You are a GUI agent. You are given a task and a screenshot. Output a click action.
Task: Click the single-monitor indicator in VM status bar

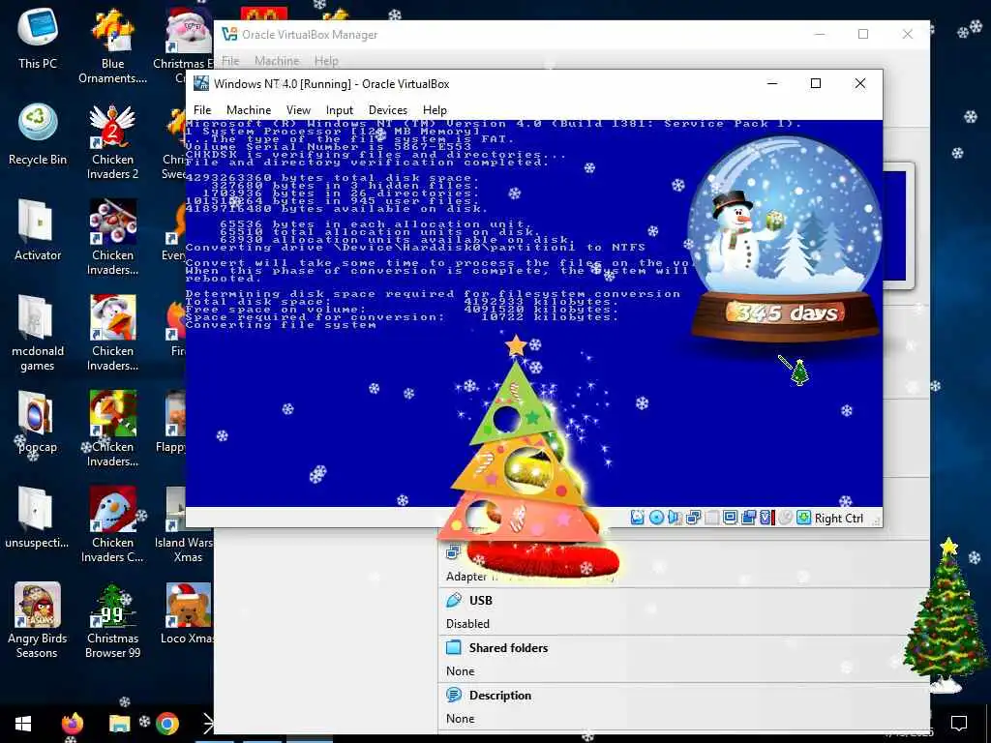coord(730,518)
